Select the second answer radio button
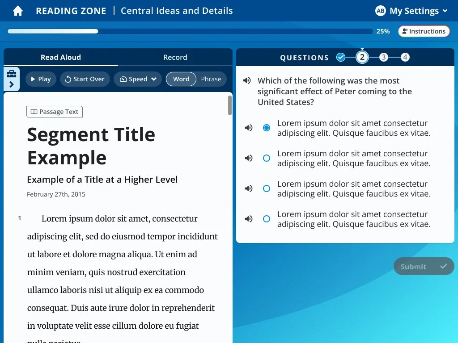 coord(267,158)
